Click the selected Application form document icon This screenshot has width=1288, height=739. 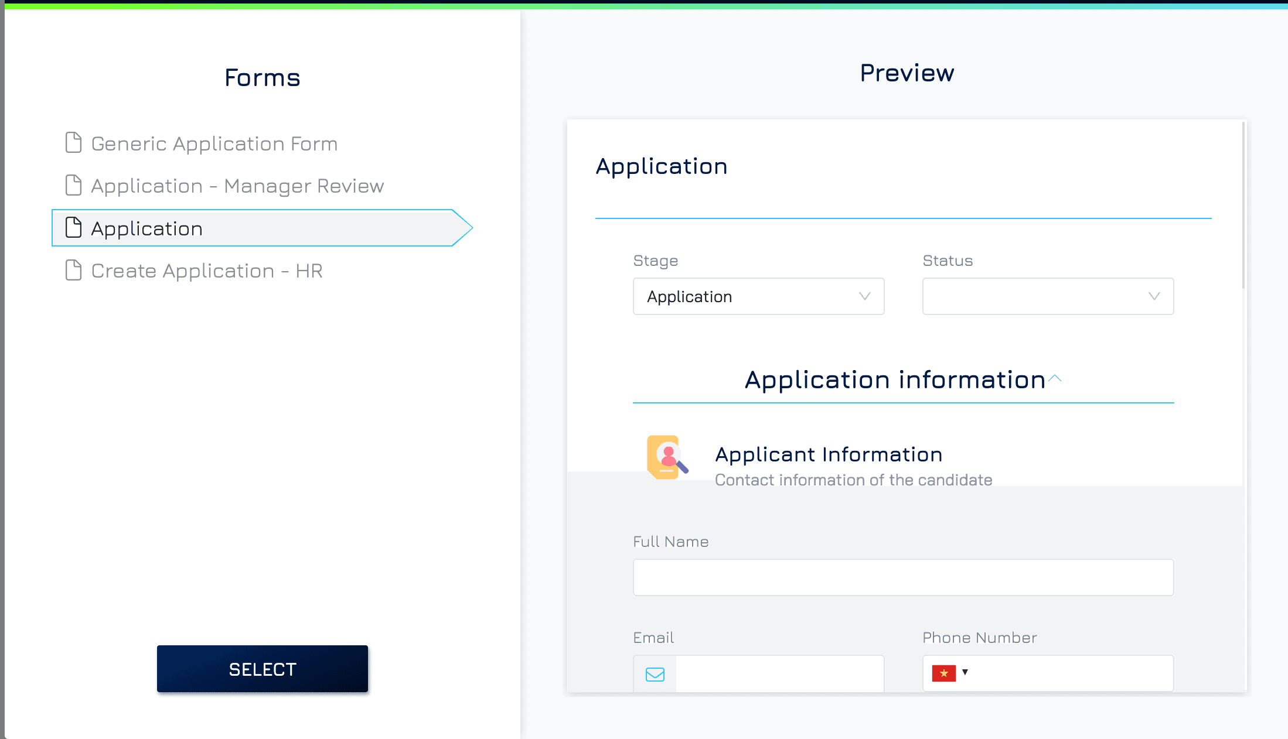coord(73,227)
